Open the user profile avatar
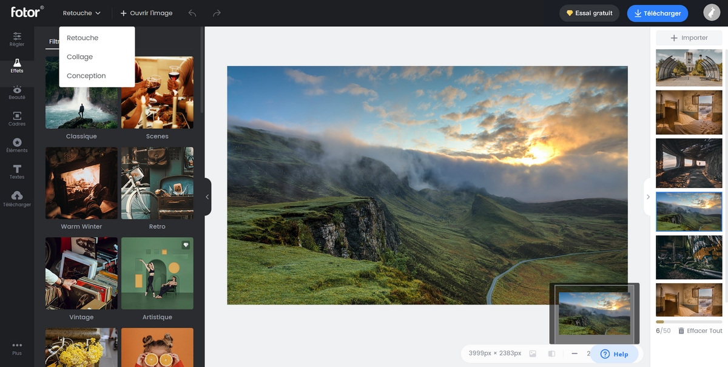This screenshot has height=367, width=728. (712, 13)
